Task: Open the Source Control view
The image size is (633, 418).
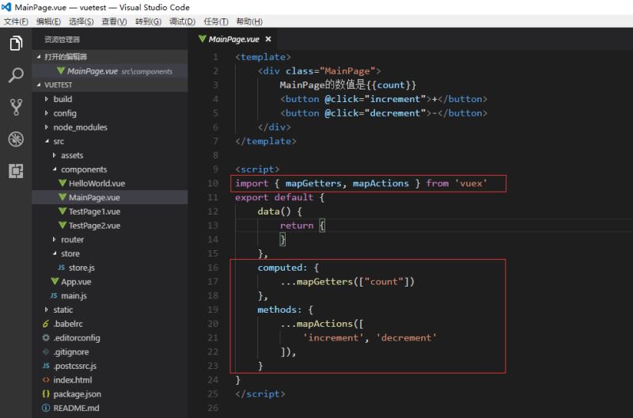Action: coord(16,107)
